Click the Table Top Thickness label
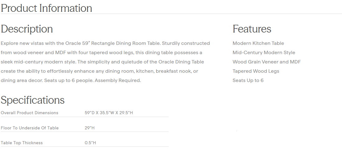342x160 pixels. pos(22,143)
